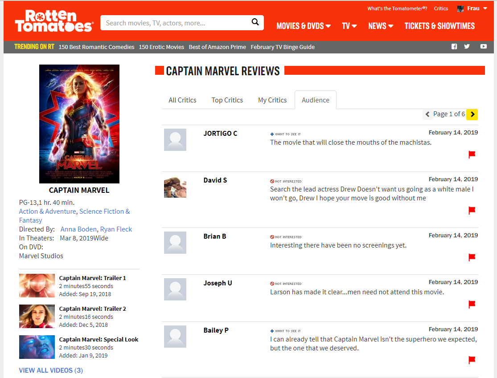Open What's the Tomatometer link

pyautogui.click(x=397, y=8)
